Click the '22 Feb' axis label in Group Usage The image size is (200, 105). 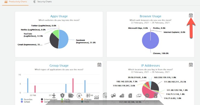point(33,95)
